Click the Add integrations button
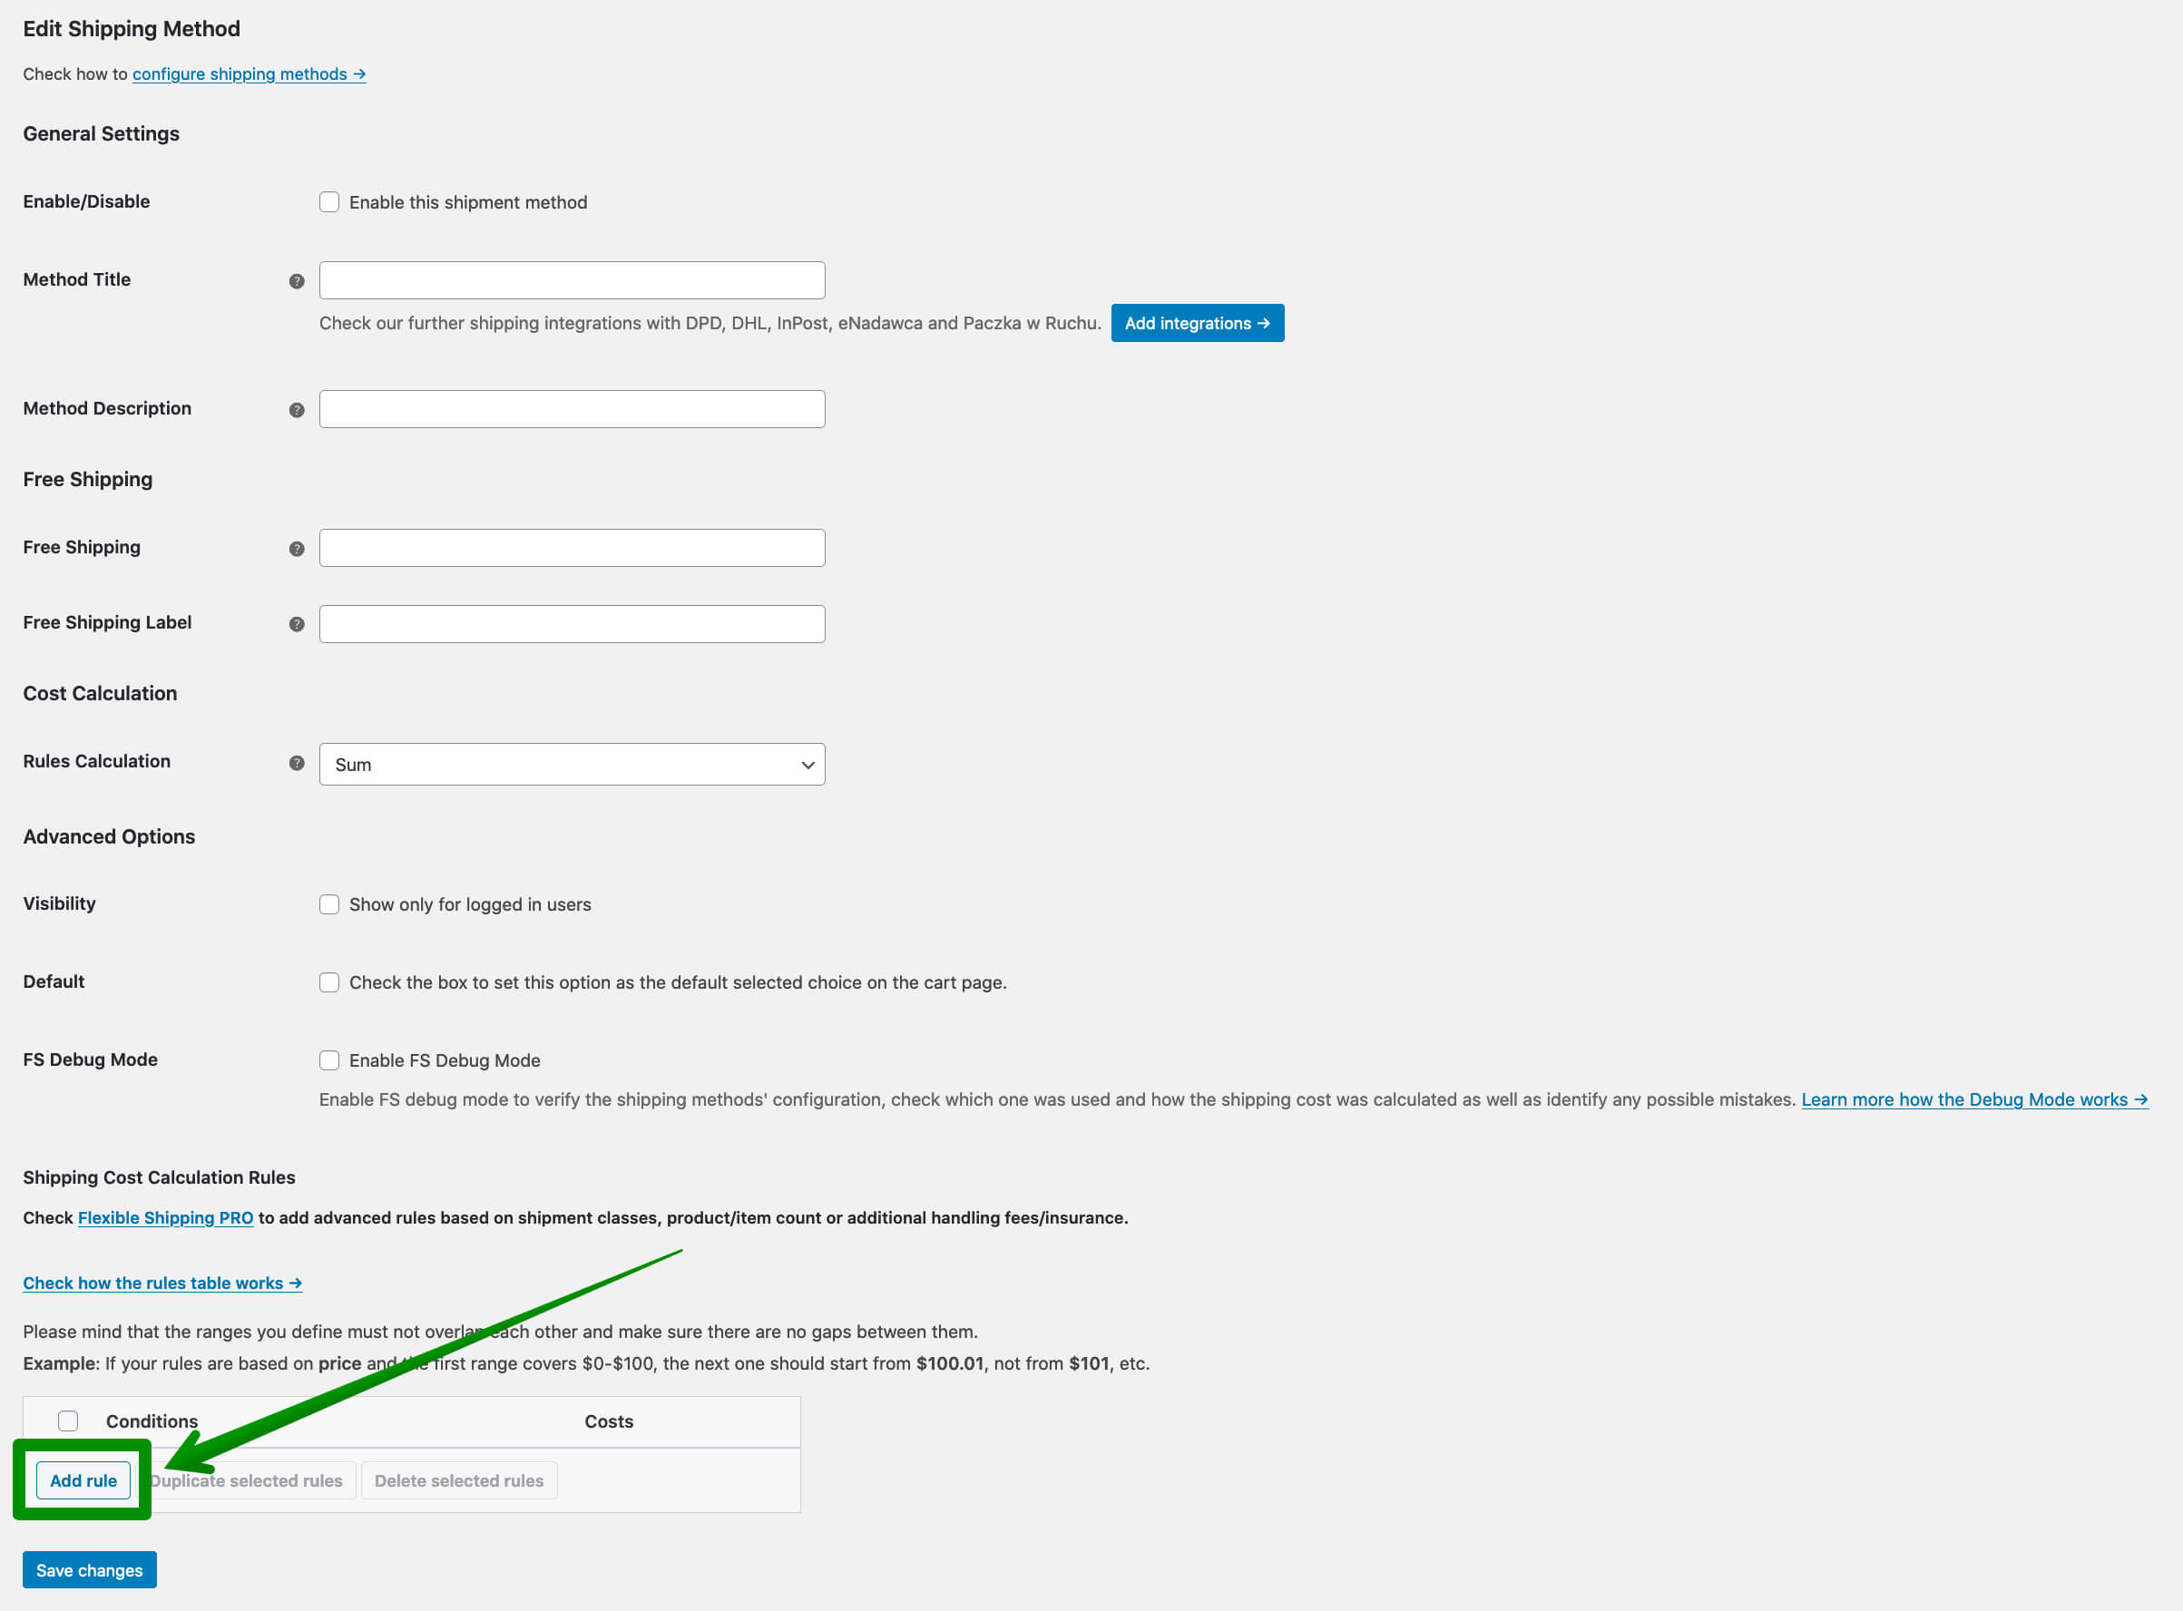The width and height of the screenshot is (2183, 1611). tap(1197, 324)
